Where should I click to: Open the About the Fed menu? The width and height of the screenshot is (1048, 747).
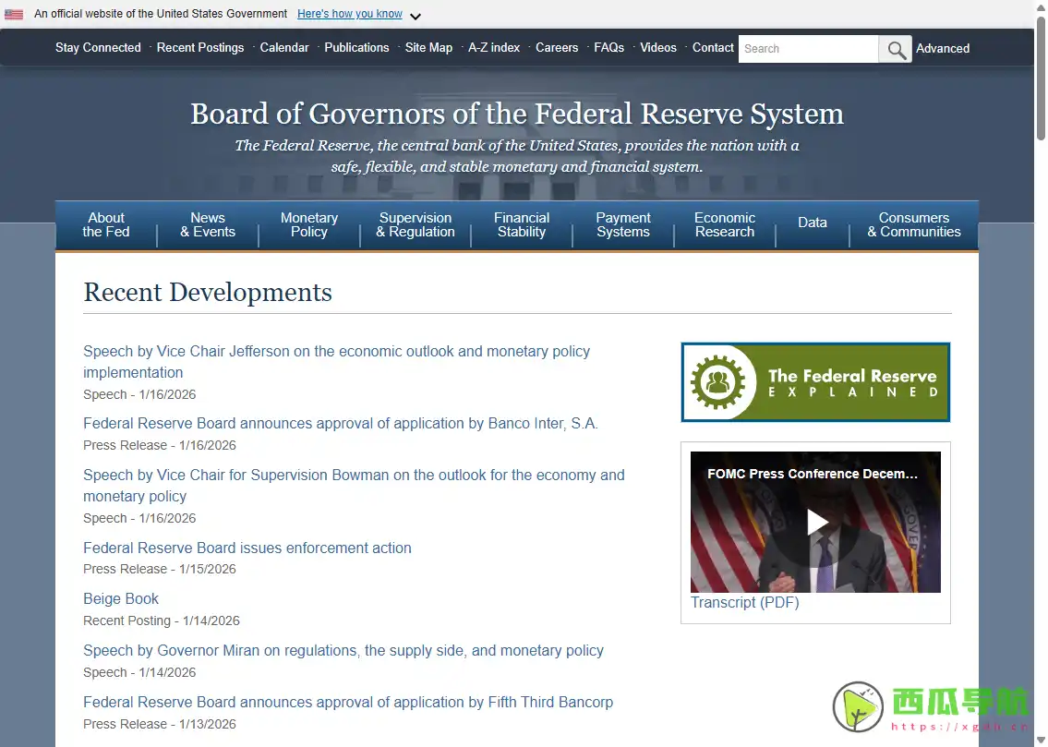tap(106, 225)
